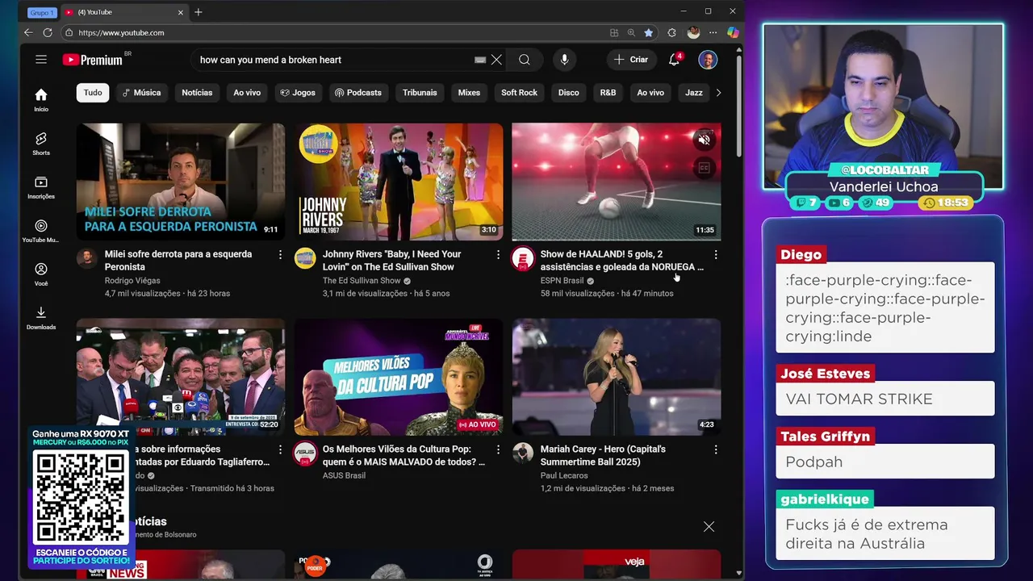Select the Tudo filter chip
The image size is (1033, 581).
[x=93, y=93]
